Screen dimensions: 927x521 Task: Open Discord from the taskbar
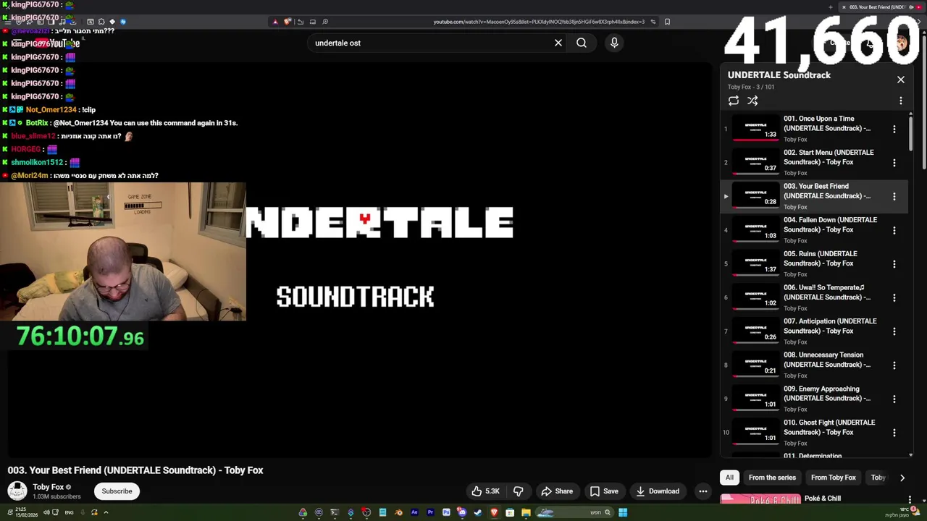[x=462, y=512]
